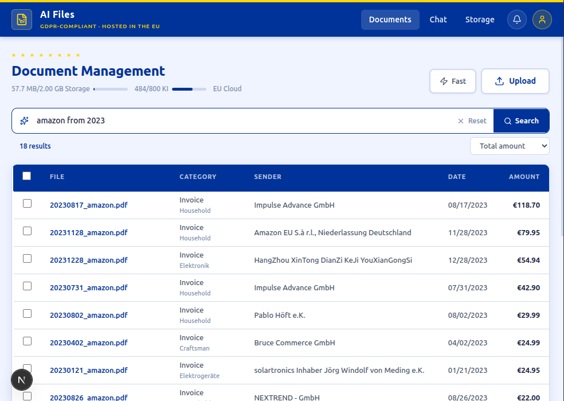Click the 'EU Cloud' label
564x401 pixels.
coord(228,88)
